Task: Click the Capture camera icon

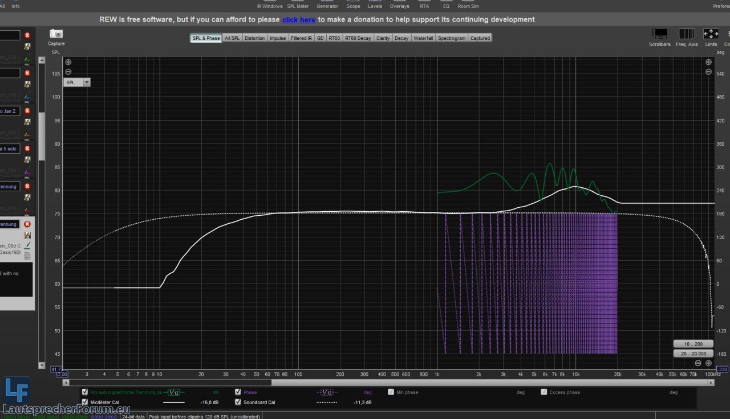Action: (x=56, y=34)
